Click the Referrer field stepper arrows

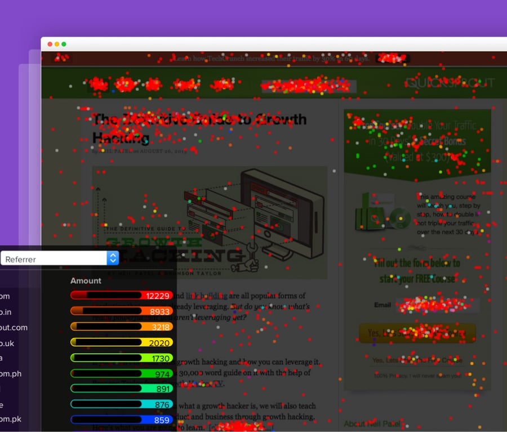112,258
